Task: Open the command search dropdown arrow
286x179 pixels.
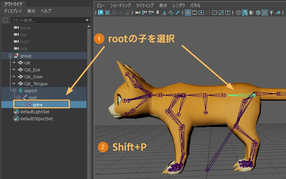Action: click(x=87, y=20)
